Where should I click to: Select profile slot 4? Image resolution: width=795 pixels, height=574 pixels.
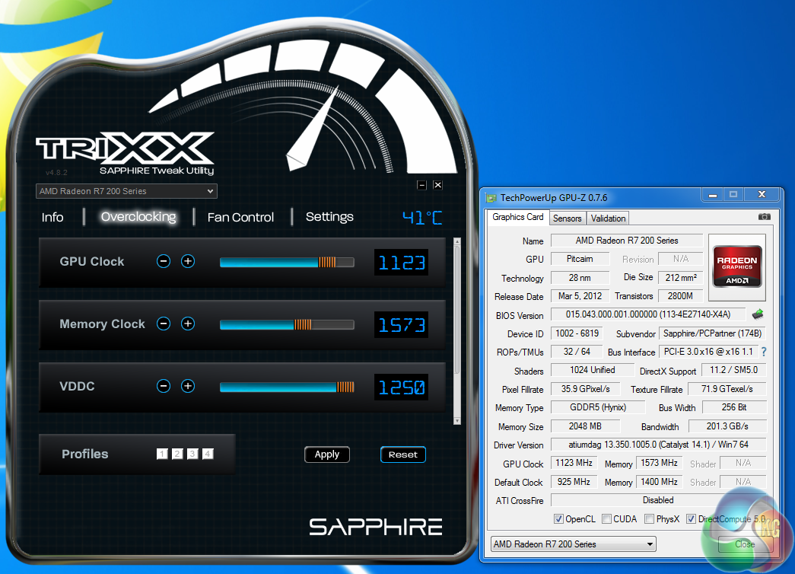208,454
